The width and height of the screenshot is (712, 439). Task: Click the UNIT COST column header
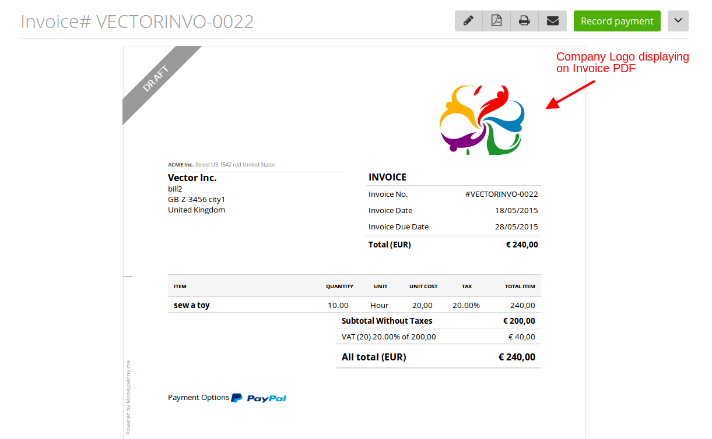coord(423,286)
